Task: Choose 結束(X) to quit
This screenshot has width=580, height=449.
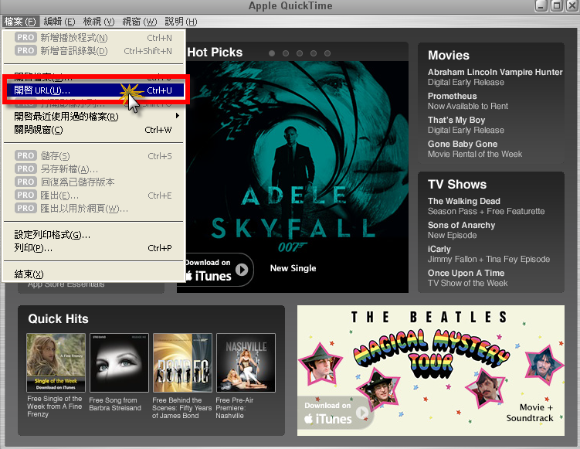Action: tap(94, 274)
